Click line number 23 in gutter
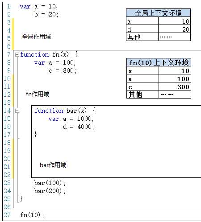201x222 pixels. point(7,183)
